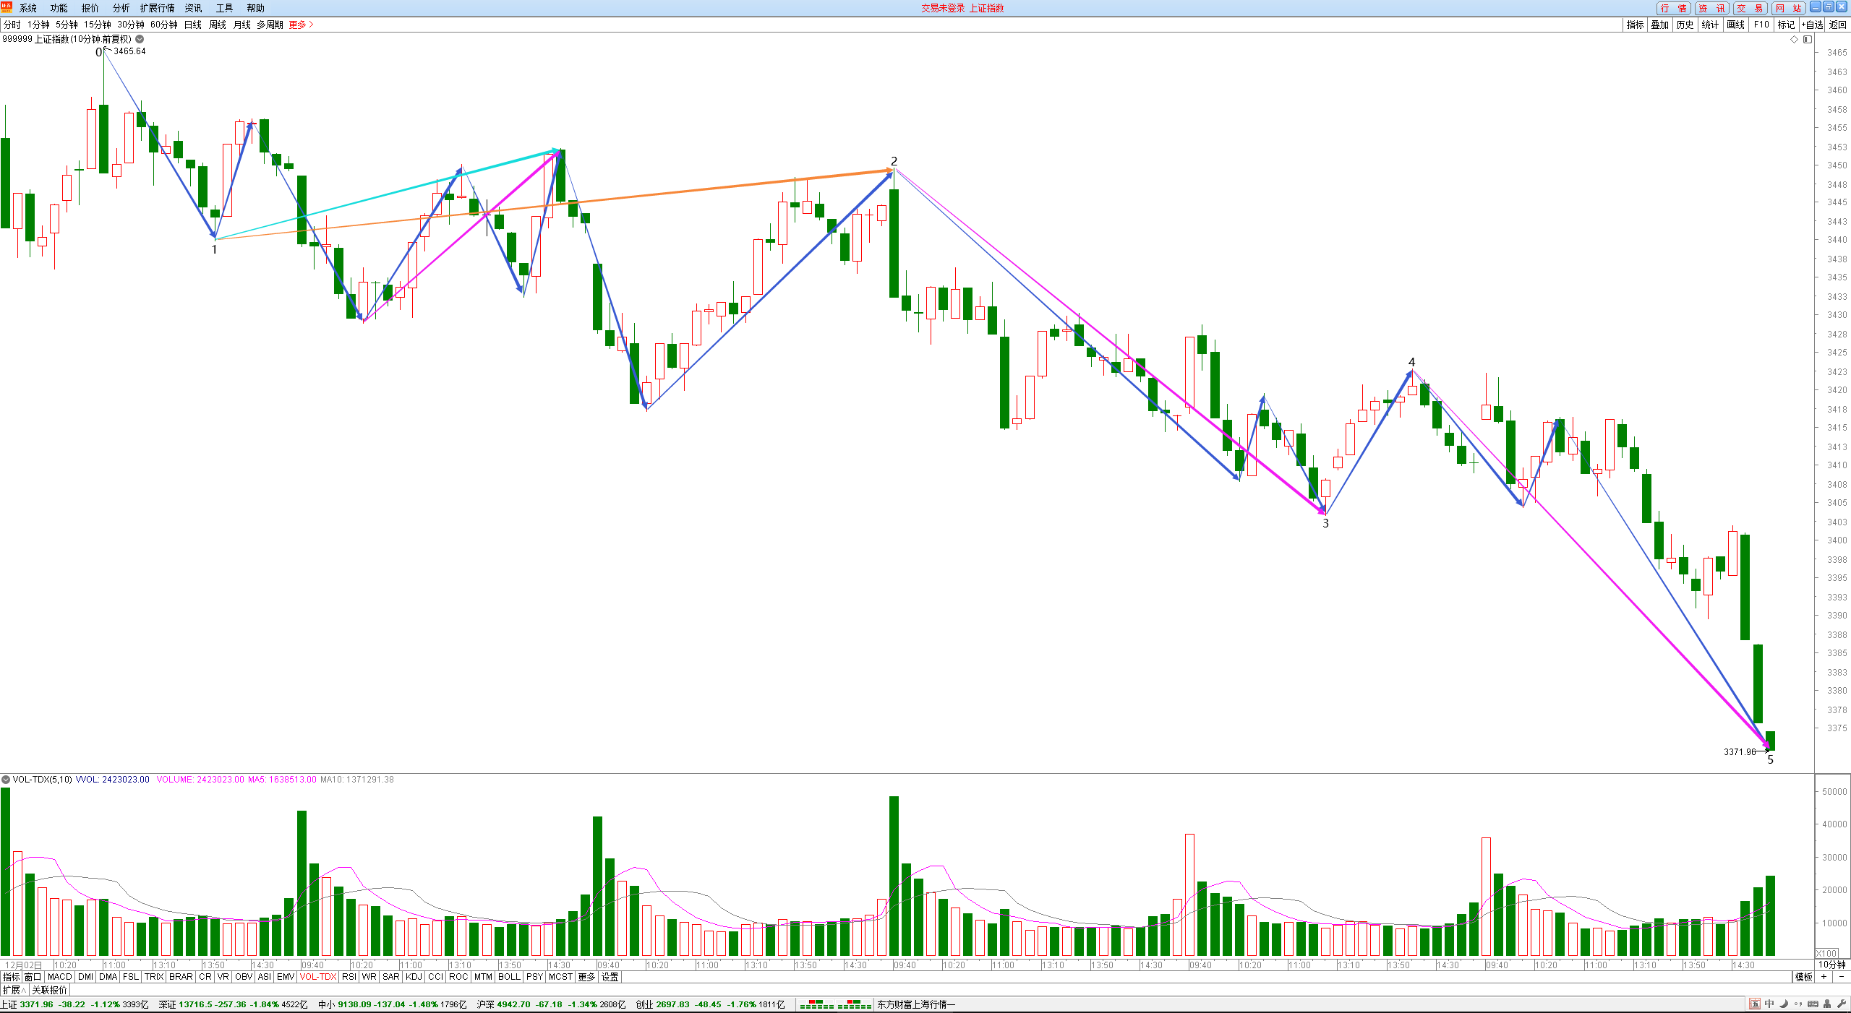Select the RSI indicator tab
The width and height of the screenshot is (1851, 1013).
[349, 977]
